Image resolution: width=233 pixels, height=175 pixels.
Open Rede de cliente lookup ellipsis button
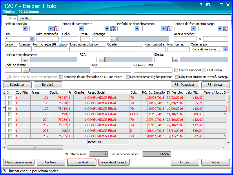(x=26, y=70)
